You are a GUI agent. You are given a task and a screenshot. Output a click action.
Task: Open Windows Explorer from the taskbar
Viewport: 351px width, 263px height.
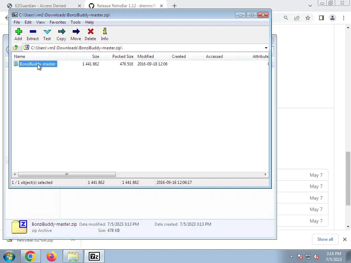coord(73,256)
